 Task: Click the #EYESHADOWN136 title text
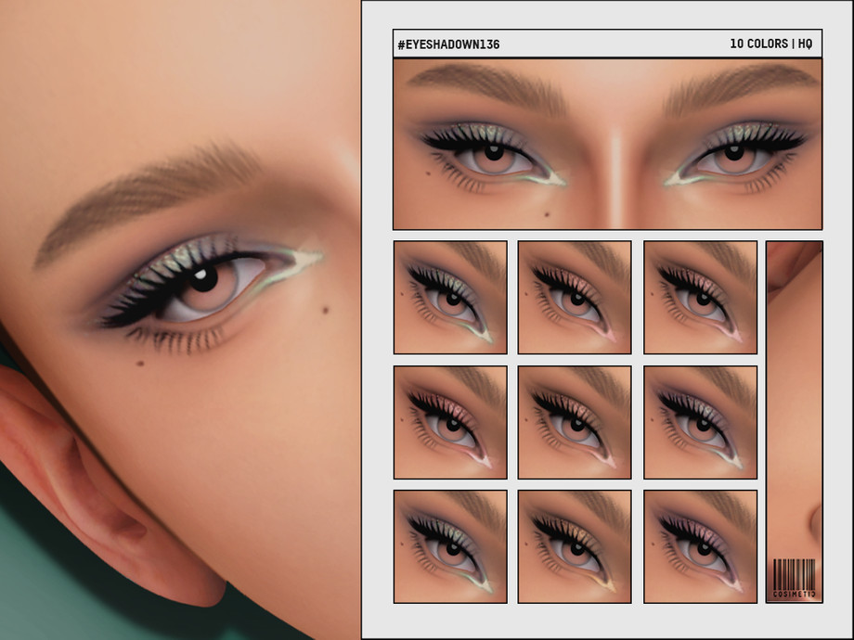point(448,44)
